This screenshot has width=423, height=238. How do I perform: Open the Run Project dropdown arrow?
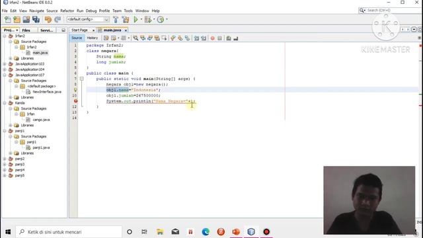(141, 19)
